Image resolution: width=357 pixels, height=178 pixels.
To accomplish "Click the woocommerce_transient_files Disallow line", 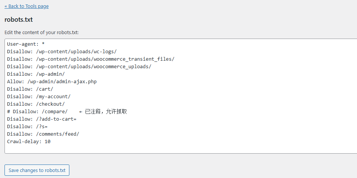I will click(90, 59).
